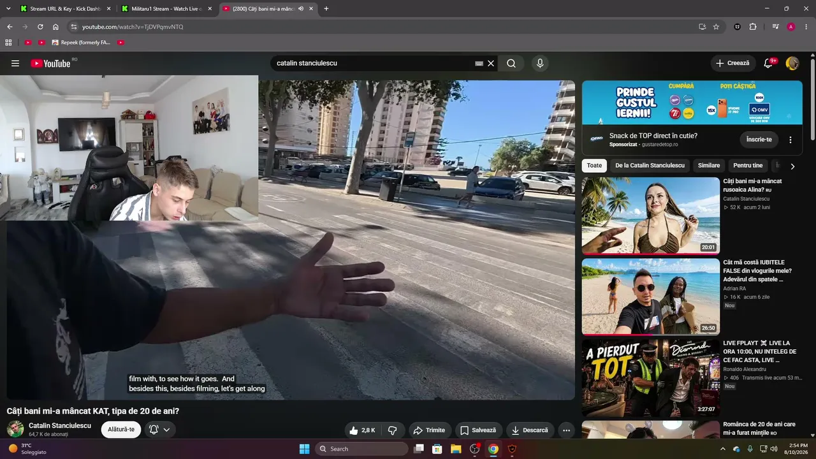Open 'Câți bani mi-a mâncat rusoaica Alina?' title

click(x=752, y=186)
